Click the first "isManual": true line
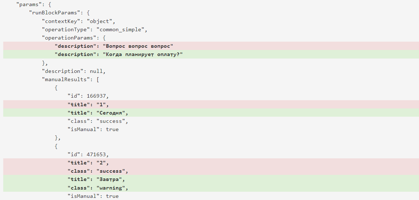The image size is (419, 200). [x=93, y=129]
